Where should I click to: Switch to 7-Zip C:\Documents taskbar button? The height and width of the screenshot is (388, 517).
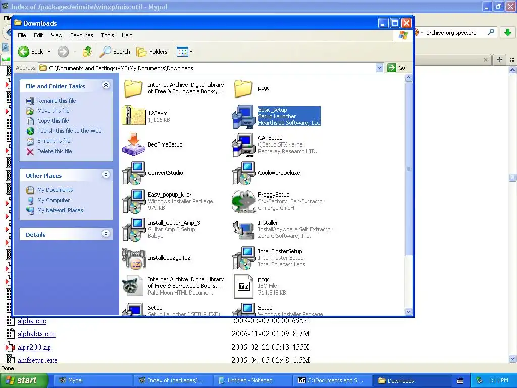click(x=333, y=380)
